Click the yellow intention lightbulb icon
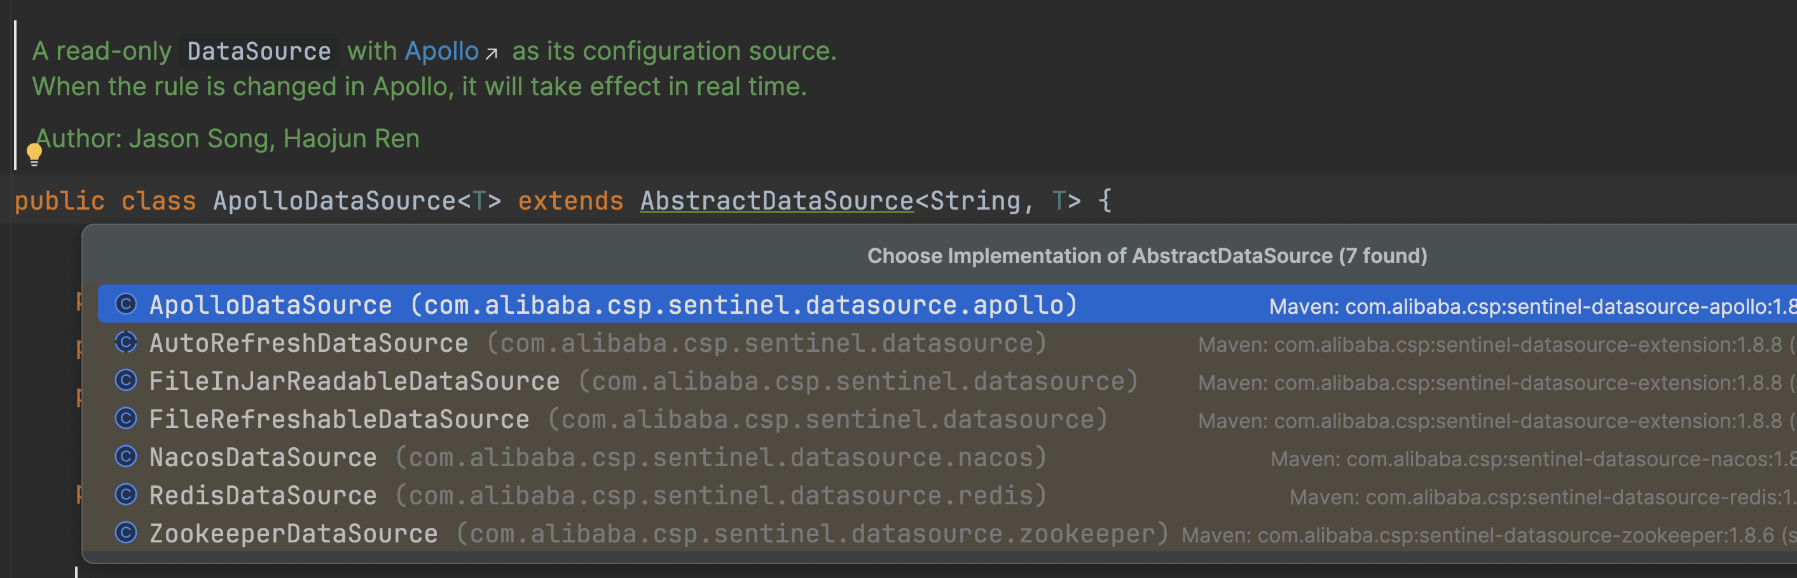This screenshot has height=578, width=1797. (x=34, y=152)
